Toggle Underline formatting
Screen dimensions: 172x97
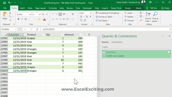(x=26, y=19)
